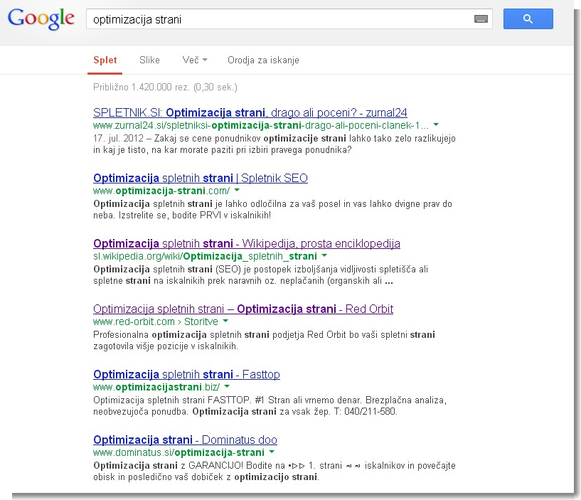Image resolution: width=581 pixels, height=500 pixels.
Task: Click the snippet mentioning 'bodite PRVI v iskalnikih'
Action: pos(272,209)
